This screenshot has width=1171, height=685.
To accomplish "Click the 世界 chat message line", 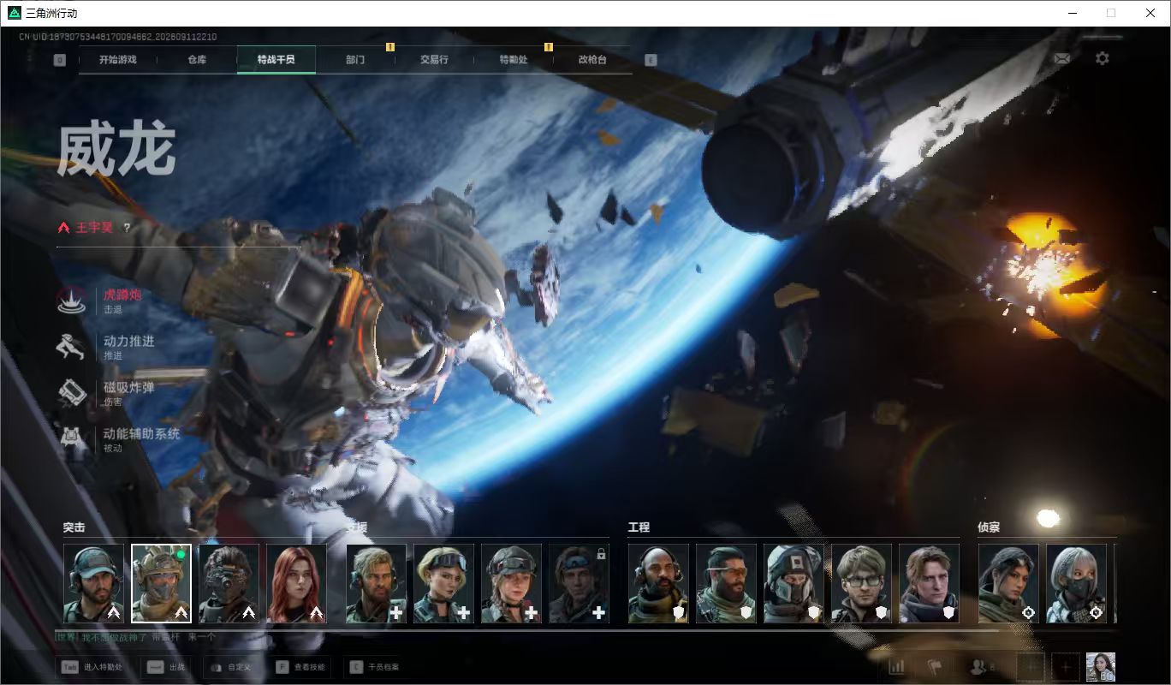I will pos(135,637).
